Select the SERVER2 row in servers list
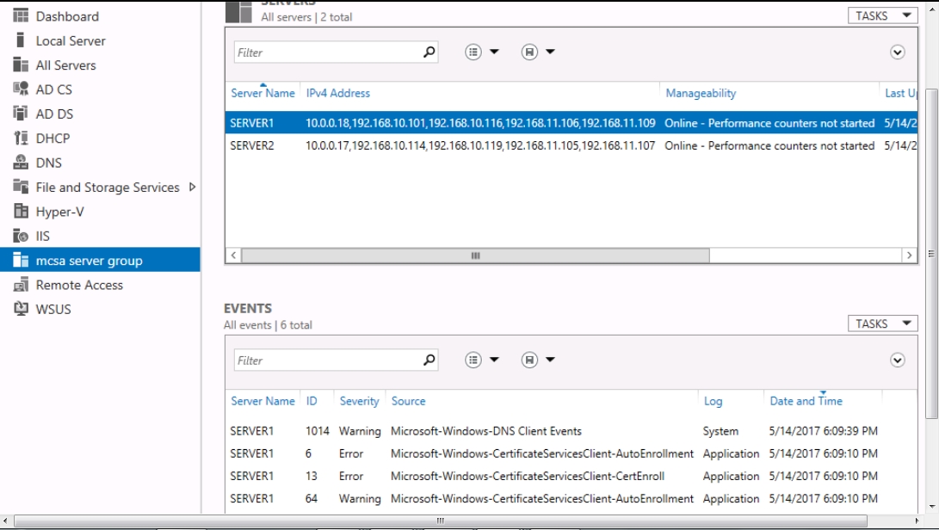This screenshot has height=530, width=939. [x=571, y=145]
